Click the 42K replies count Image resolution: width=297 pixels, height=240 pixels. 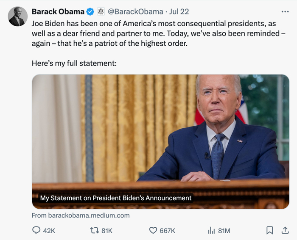[x=49, y=230]
